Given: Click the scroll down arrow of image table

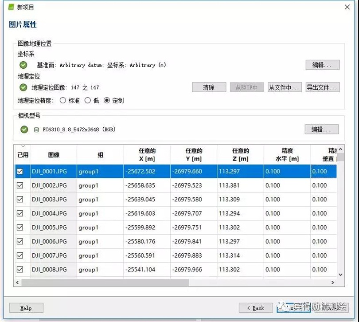Looking at the screenshot, I should 340,275.
